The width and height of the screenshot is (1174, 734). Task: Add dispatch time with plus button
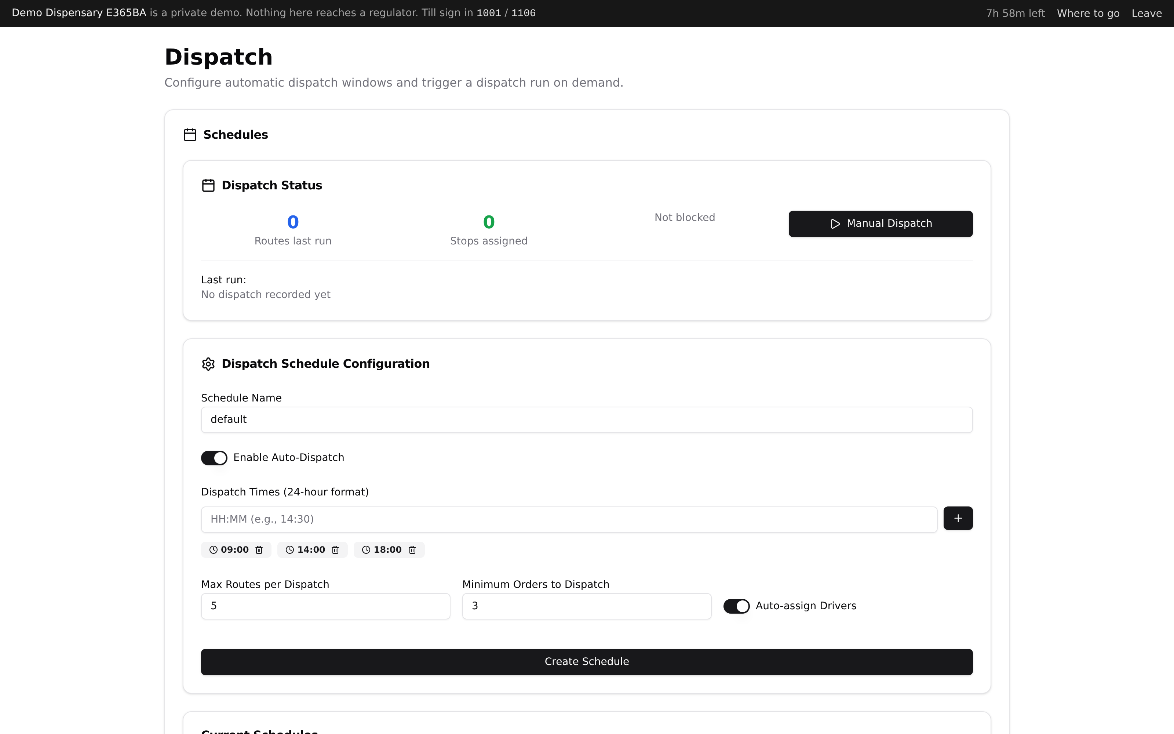[958, 518]
